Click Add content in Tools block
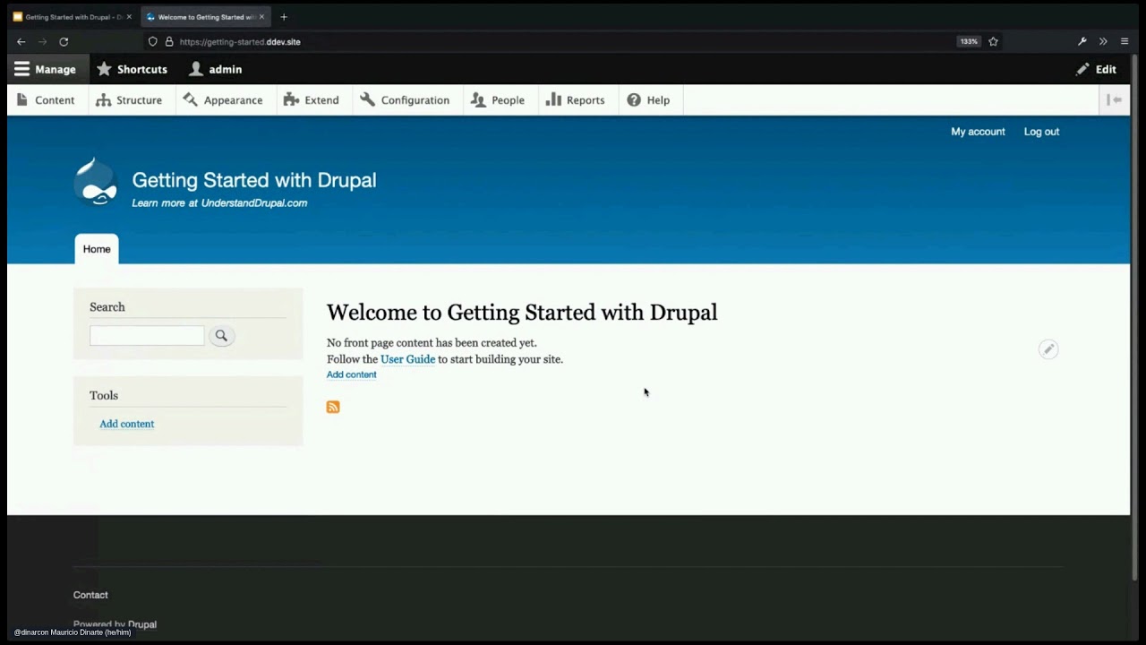This screenshot has height=645, width=1146. (x=127, y=424)
